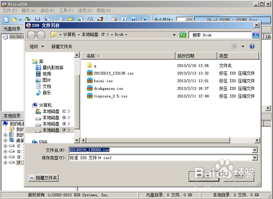Image resolution: width=273 pixels, height=199 pixels.
Task: Click the Open file icon in UltraISO toolbar
Action: pyautogui.click(x=14, y=20)
